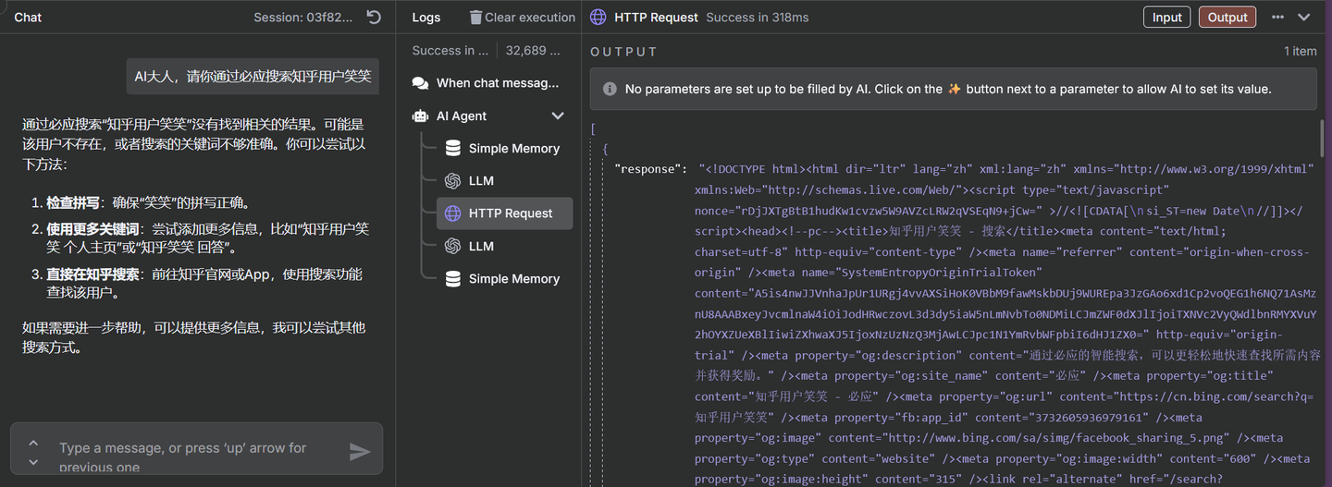
Task: Open the three-dots more options menu
Action: (x=1277, y=17)
